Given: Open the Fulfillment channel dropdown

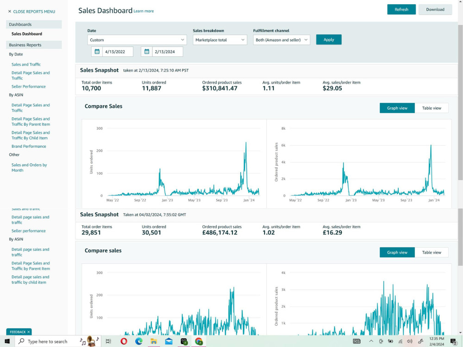Looking at the screenshot, I should (x=282, y=40).
